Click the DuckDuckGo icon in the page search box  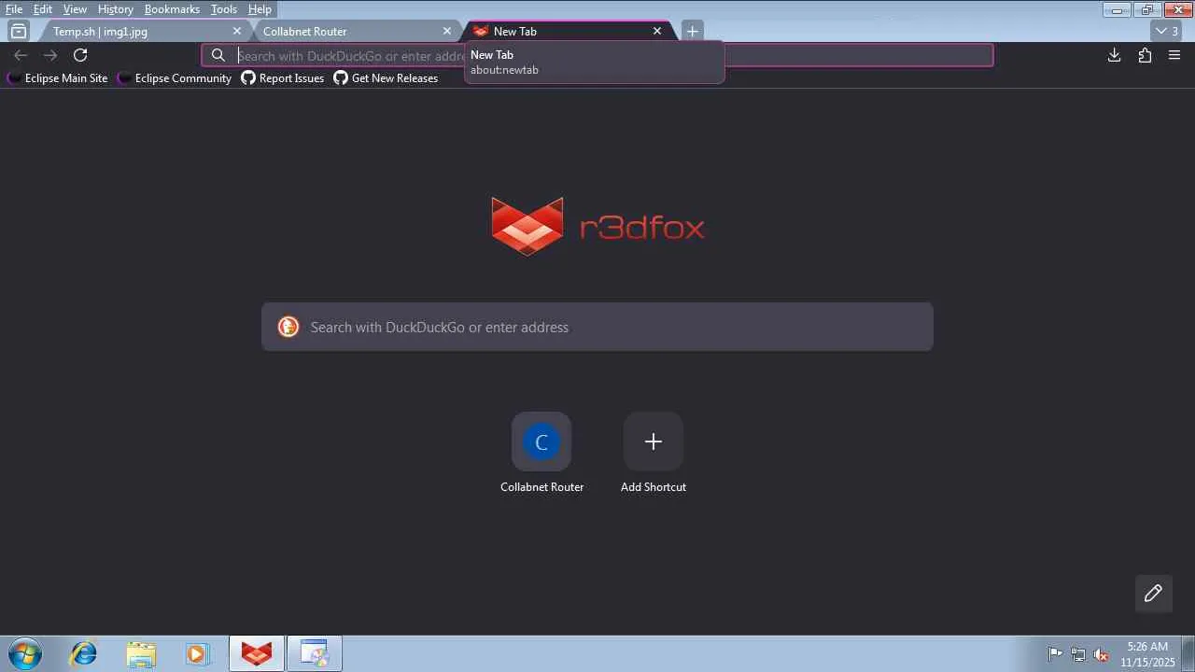pos(288,327)
